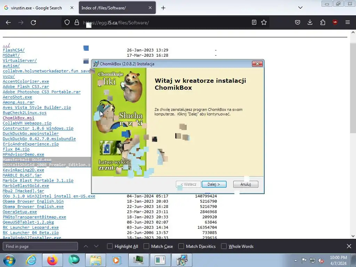Open the Firefox hamburger application menu
Screen dimensions: 356x267
tap(348, 22)
